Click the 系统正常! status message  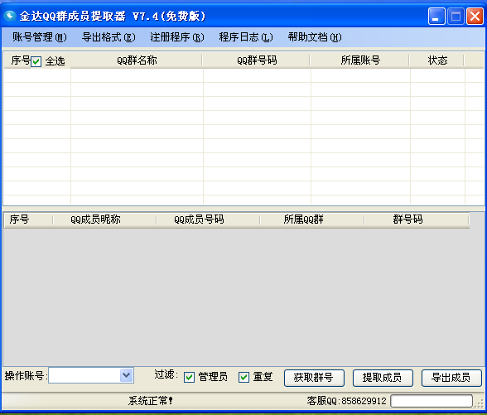pyautogui.click(x=151, y=401)
